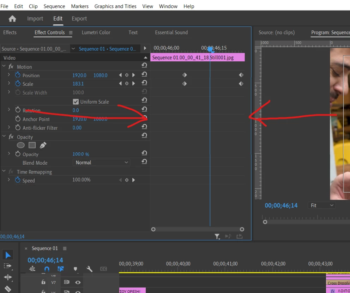Viewport: 350px width, 293px height.
Task: Reset the Motion effect
Action: 144,65
